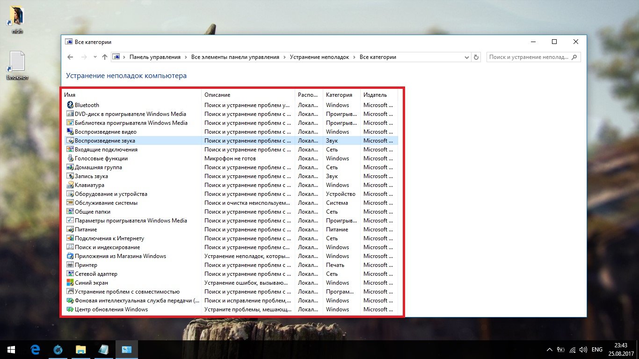Select the Синий экран icon

tap(70, 283)
